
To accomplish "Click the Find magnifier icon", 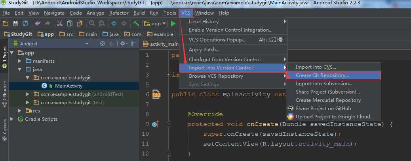I will (x=92, y=24).
